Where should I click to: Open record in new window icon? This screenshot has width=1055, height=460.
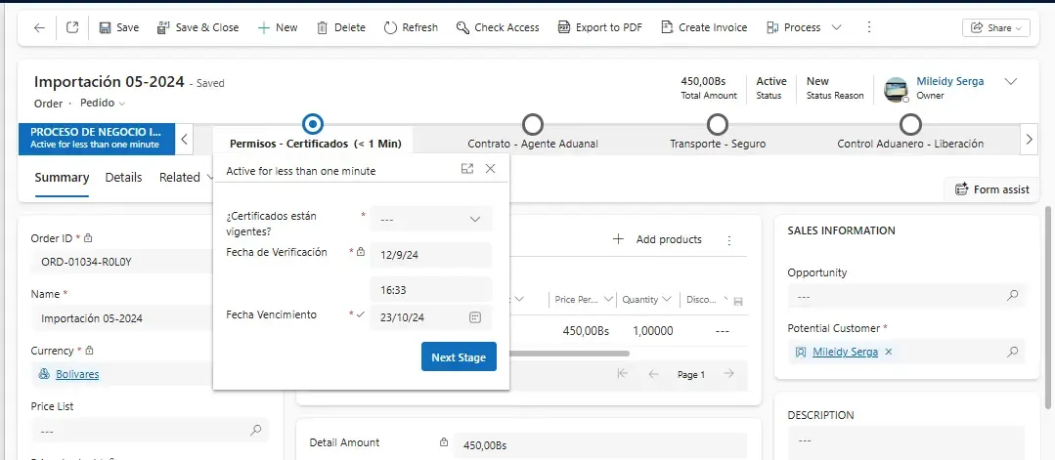[72, 27]
